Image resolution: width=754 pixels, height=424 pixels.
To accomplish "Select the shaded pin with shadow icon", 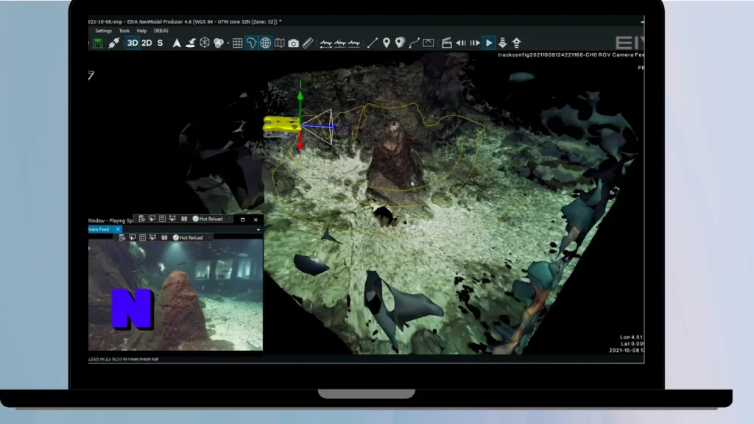I will [400, 43].
